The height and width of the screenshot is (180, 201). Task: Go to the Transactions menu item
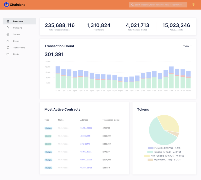19,48
